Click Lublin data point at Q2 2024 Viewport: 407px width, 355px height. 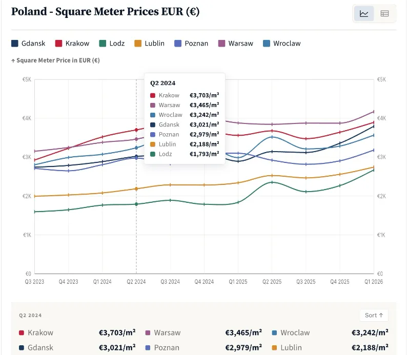(x=136, y=189)
